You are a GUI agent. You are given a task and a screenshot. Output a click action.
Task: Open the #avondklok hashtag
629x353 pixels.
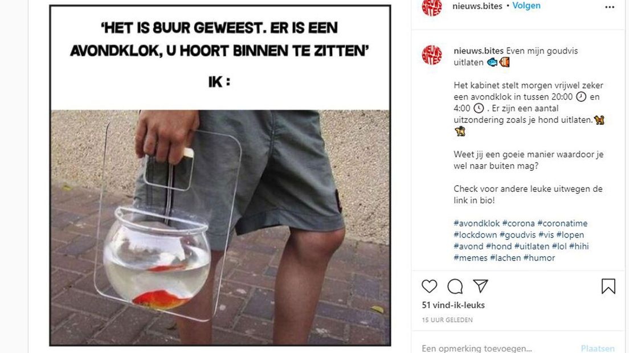tap(476, 223)
